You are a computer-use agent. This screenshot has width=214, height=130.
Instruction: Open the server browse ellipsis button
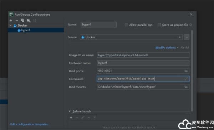187,37
